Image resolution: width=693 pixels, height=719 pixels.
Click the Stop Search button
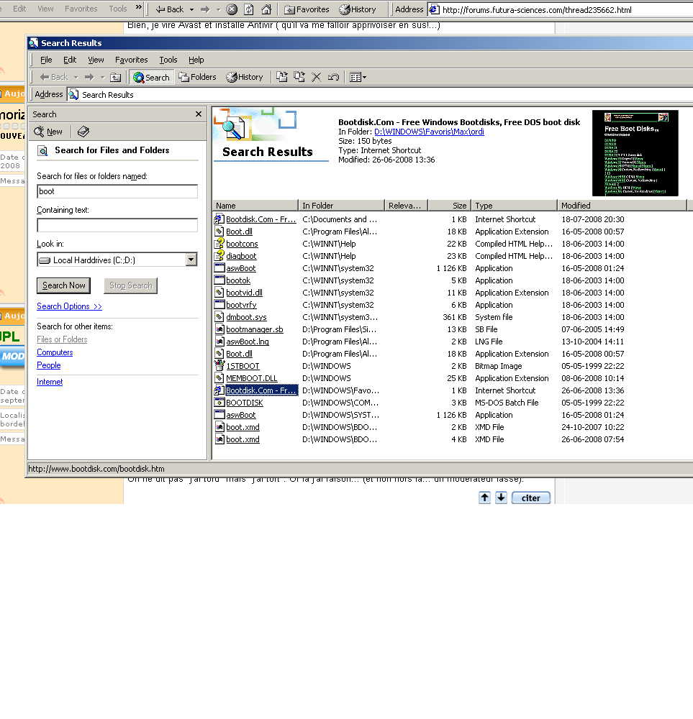[x=130, y=285]
